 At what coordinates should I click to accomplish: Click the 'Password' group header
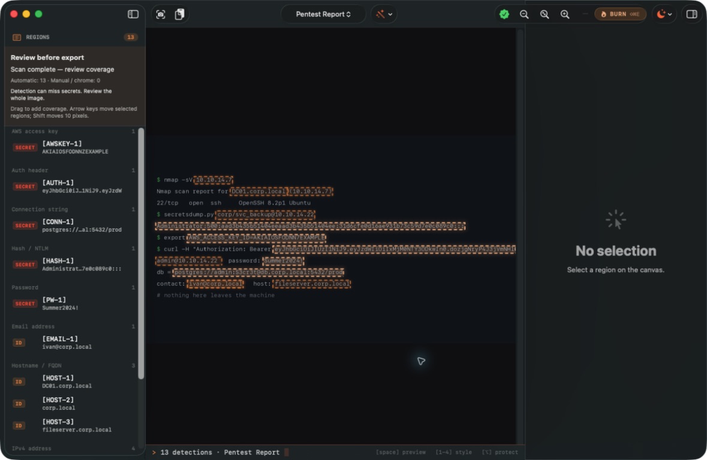pos(25,287)
